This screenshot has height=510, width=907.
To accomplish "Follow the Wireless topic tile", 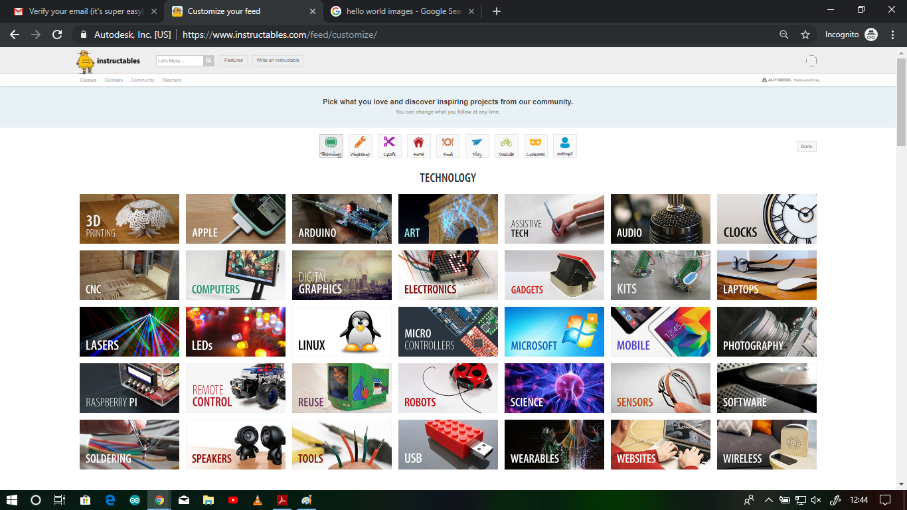I will [767, 444].
